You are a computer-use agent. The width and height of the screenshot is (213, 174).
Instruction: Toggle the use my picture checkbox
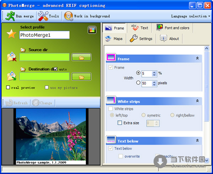pyautogui.click(x=47, y=87)
